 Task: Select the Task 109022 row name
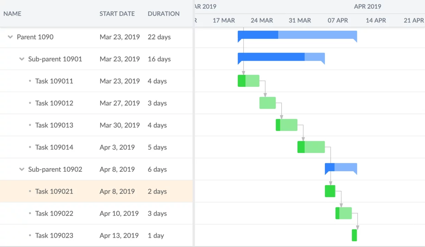point(54,214)
